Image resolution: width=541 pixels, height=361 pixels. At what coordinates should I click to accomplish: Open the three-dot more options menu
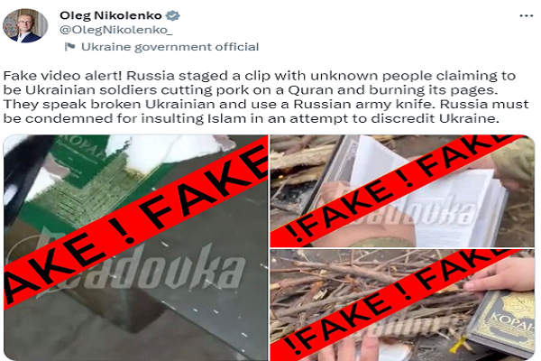coord(527,16)
